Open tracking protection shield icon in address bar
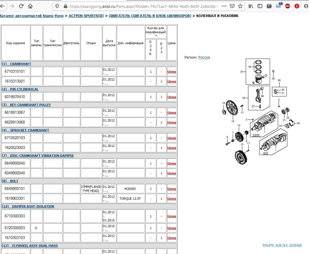Screen dimensions: 309x254 pyautogui.click(x=57, y=6)
